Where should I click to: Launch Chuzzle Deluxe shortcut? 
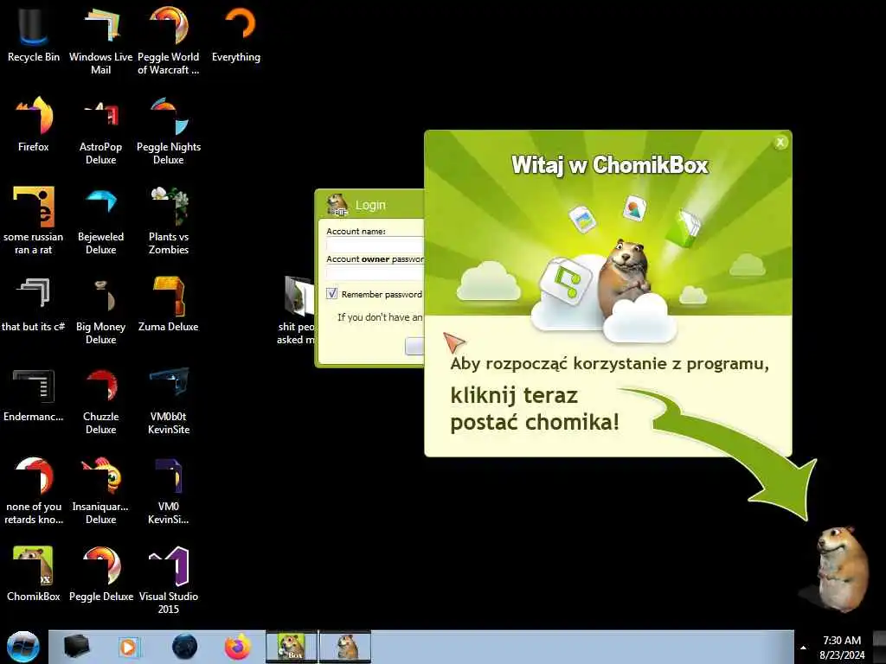tap(100, 400)
